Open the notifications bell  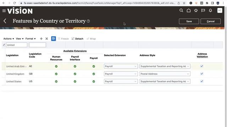pos(210,11)
